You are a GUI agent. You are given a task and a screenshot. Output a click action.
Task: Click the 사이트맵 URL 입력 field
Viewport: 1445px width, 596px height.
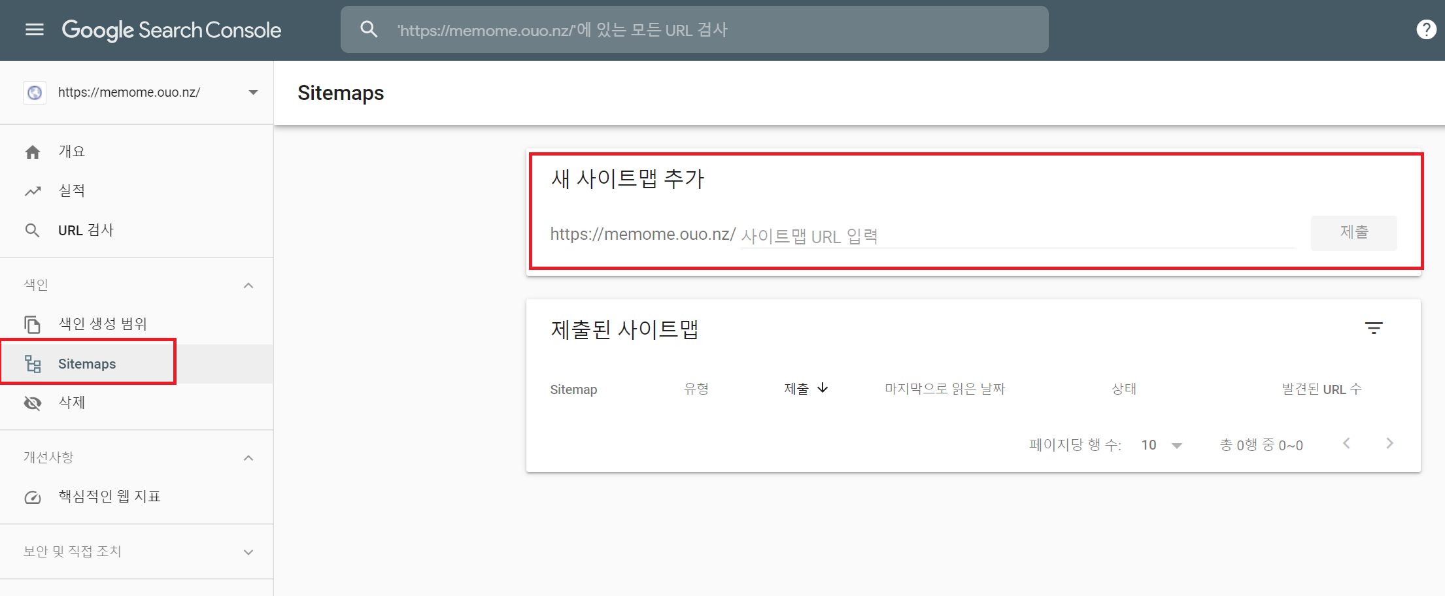point(1017,235)
